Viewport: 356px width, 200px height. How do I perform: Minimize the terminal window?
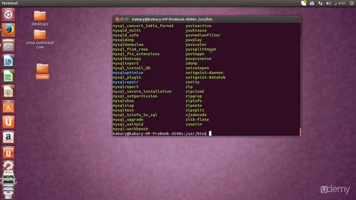tap(122, 19)
